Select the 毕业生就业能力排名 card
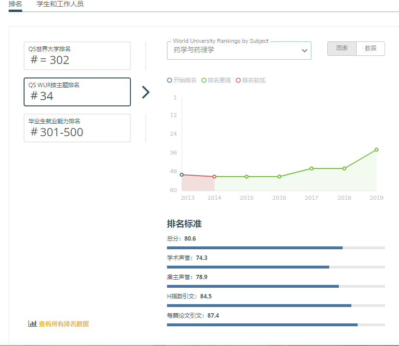Image resolution: width=399 pixels, height=346 pixels. 77,128
